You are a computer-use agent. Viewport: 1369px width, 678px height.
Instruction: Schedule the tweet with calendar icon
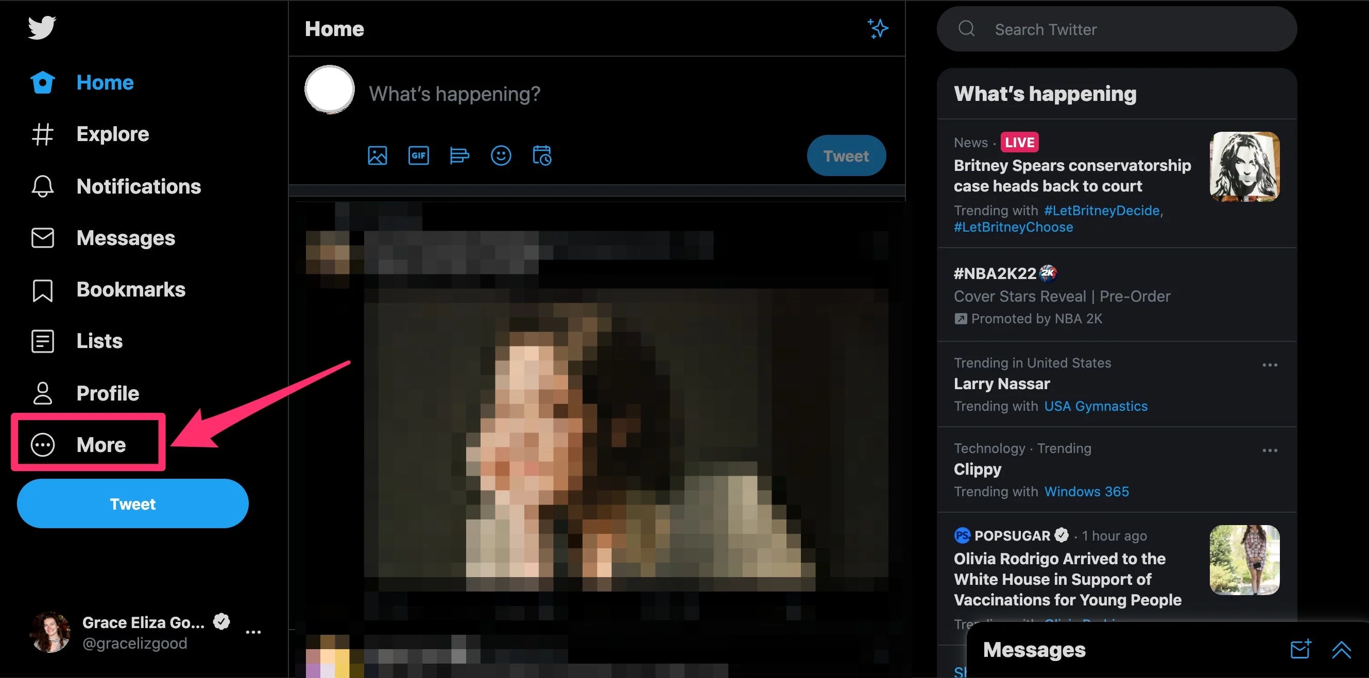pos(541,155)
